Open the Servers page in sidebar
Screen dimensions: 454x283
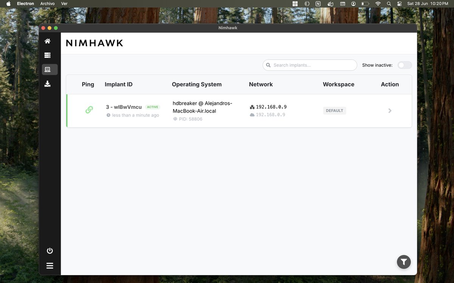(47, 55)
